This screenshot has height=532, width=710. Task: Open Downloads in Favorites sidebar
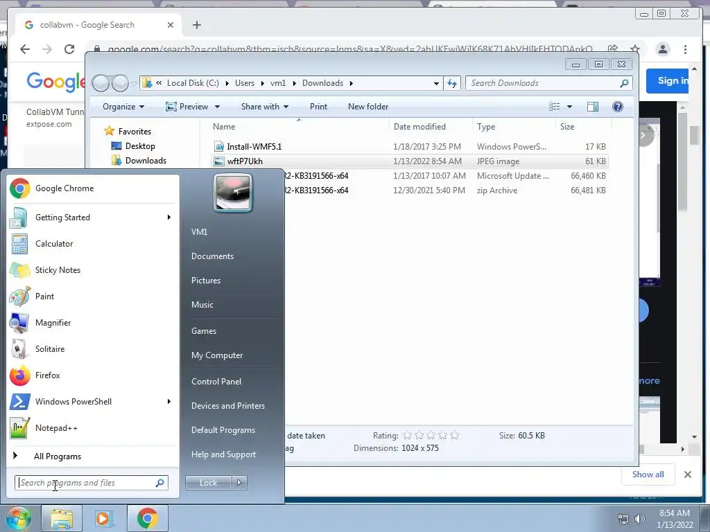pos(146,161)
